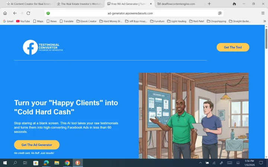This screenshot has height=167, width=268.
Task: Click the browser home icon
Action: pyautogui.click(x=5, y=13)
